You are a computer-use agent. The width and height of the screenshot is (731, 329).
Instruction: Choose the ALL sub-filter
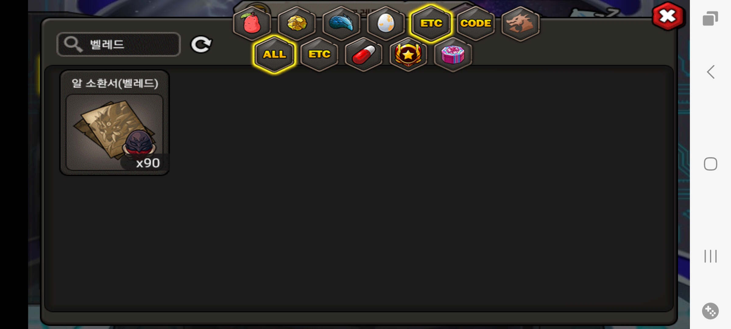point(274,55)
